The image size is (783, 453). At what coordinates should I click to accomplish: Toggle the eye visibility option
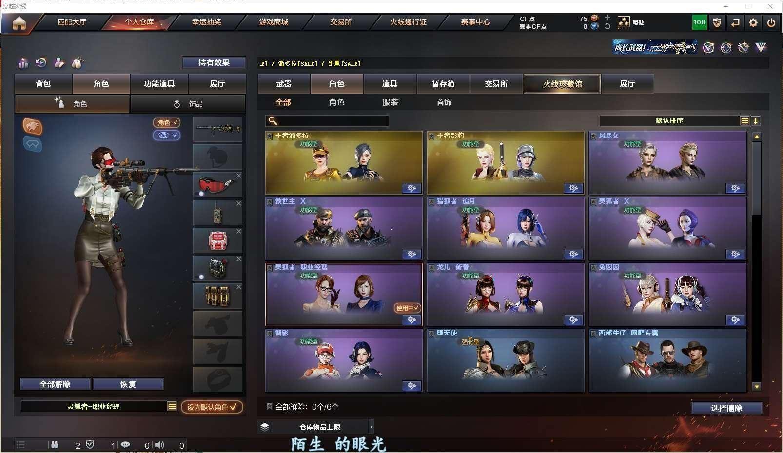click(x=166, y=135)
